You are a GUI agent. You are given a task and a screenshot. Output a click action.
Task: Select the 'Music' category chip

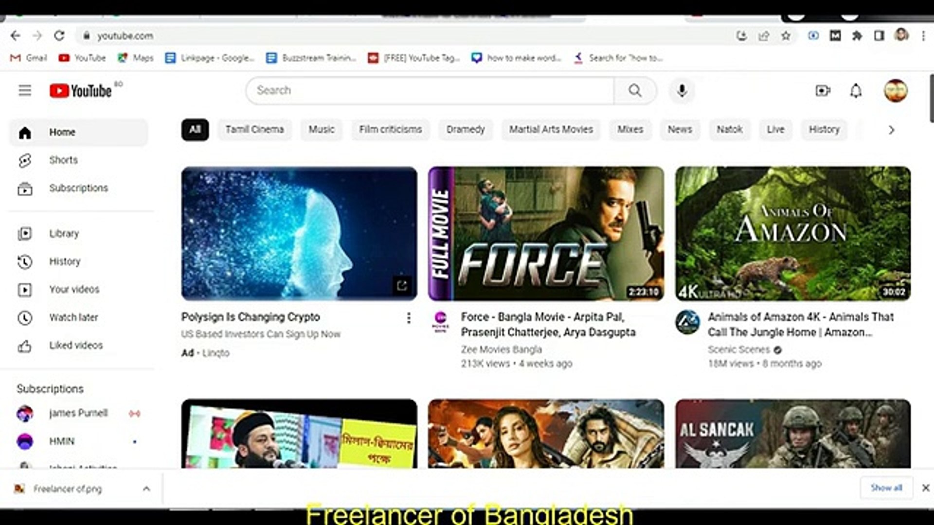[x=321, y=130]
